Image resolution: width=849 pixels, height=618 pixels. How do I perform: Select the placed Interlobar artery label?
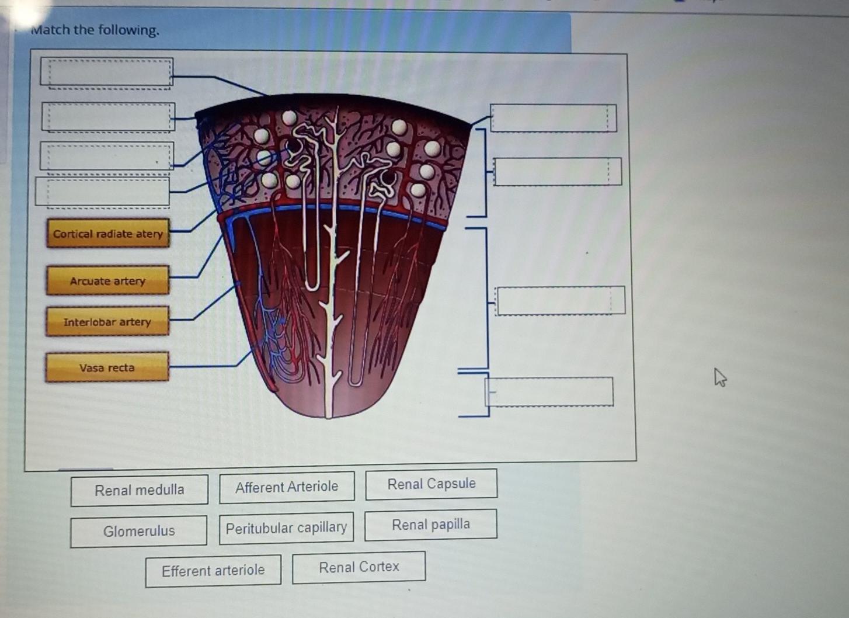point(107,322)
